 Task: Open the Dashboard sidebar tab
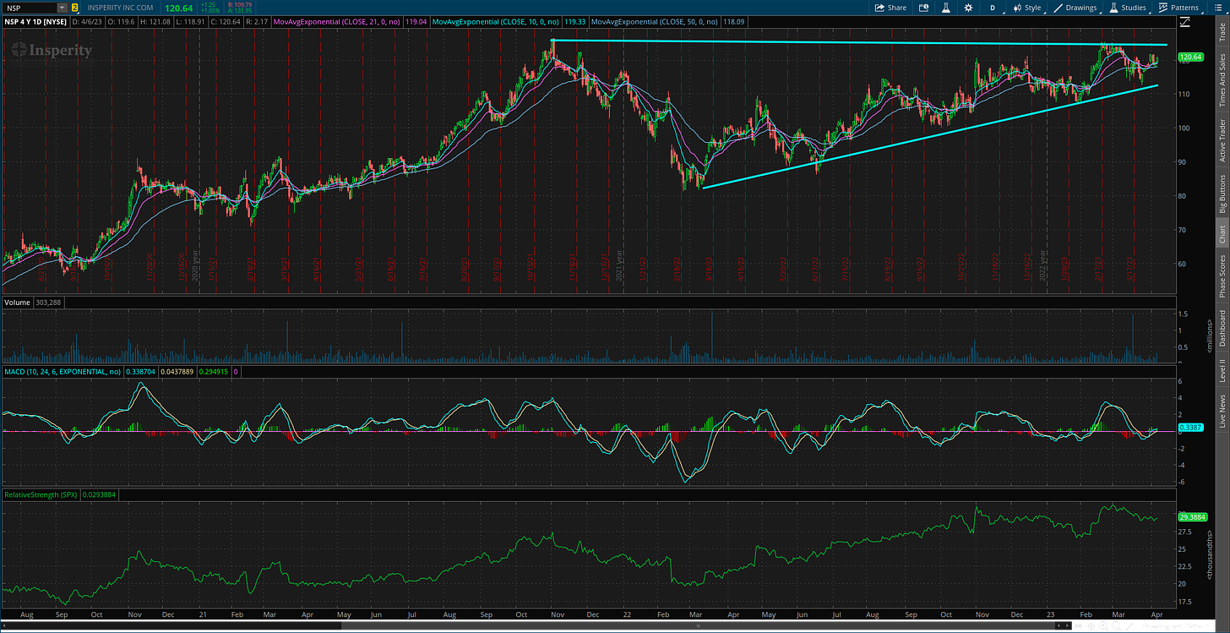click(1222, 328)
